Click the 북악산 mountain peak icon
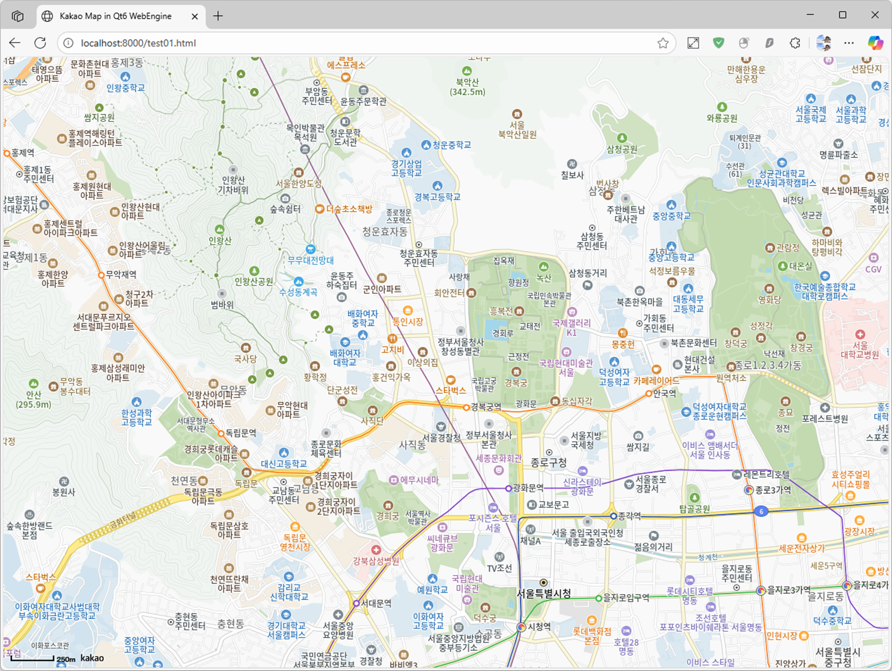892x671 pixels. [467, 71]
